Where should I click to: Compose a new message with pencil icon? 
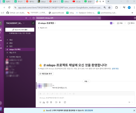(33, 23)
